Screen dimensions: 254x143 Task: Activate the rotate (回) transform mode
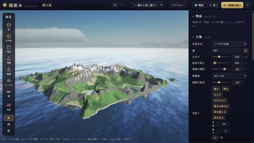[9, 124]
